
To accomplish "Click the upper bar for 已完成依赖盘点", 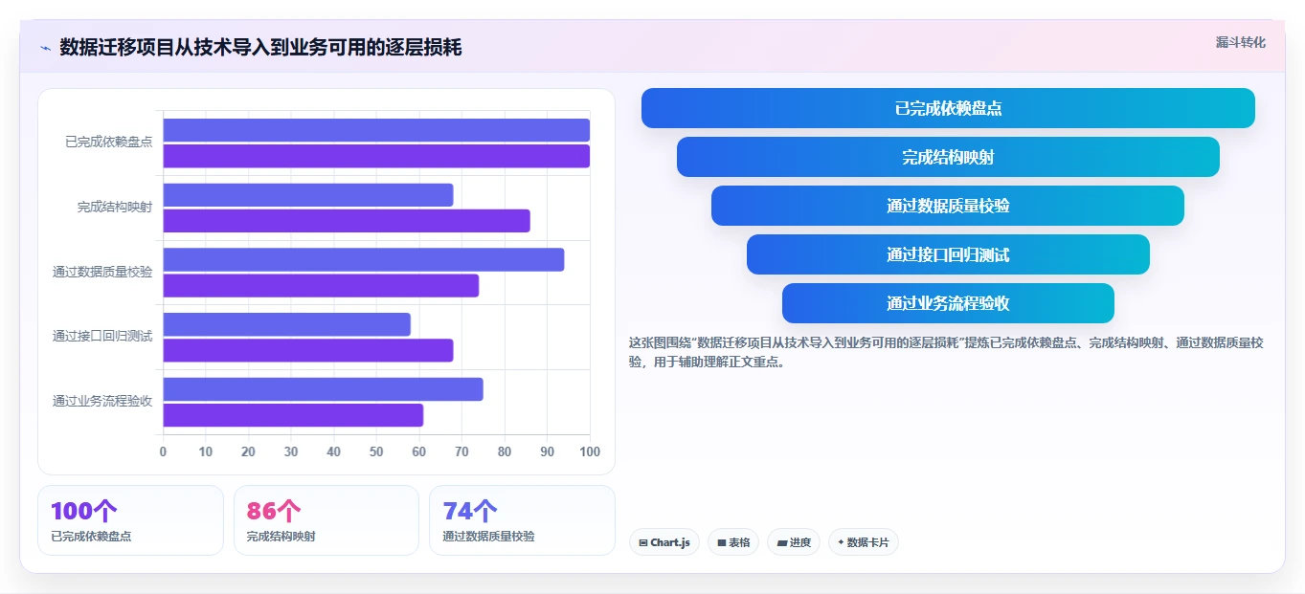I will (x=376, y=130).
